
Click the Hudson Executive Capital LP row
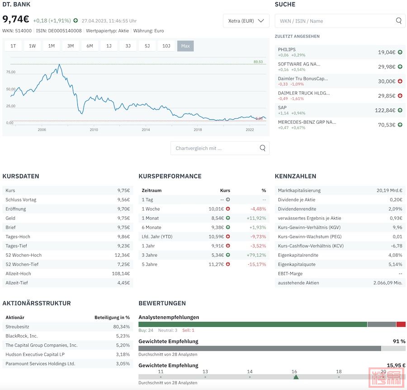[x=68, y=354]
